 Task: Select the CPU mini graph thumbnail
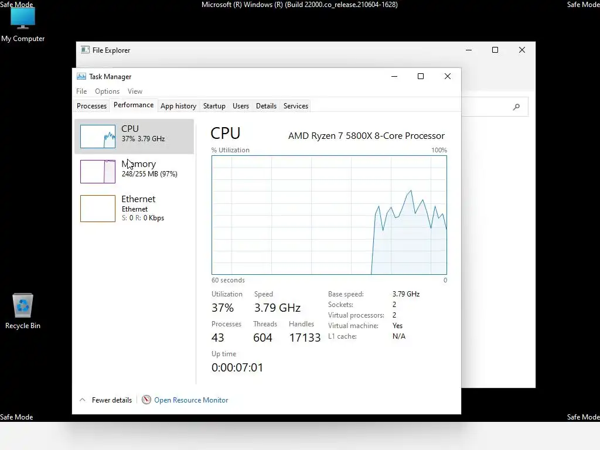98,137
